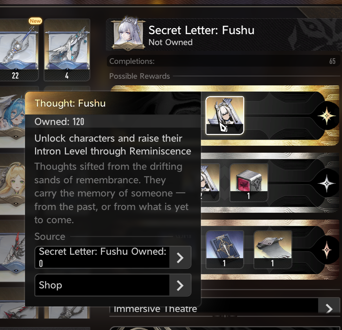Select the Secret Letter: Fushu portrait icon

128,34
